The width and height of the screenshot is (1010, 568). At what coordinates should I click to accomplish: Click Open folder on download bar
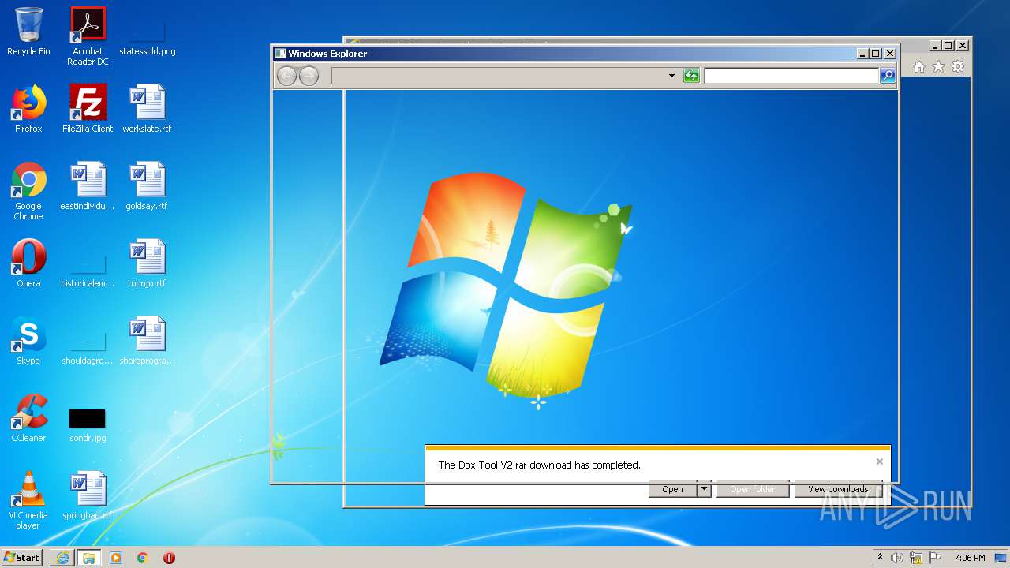[753, 489]
